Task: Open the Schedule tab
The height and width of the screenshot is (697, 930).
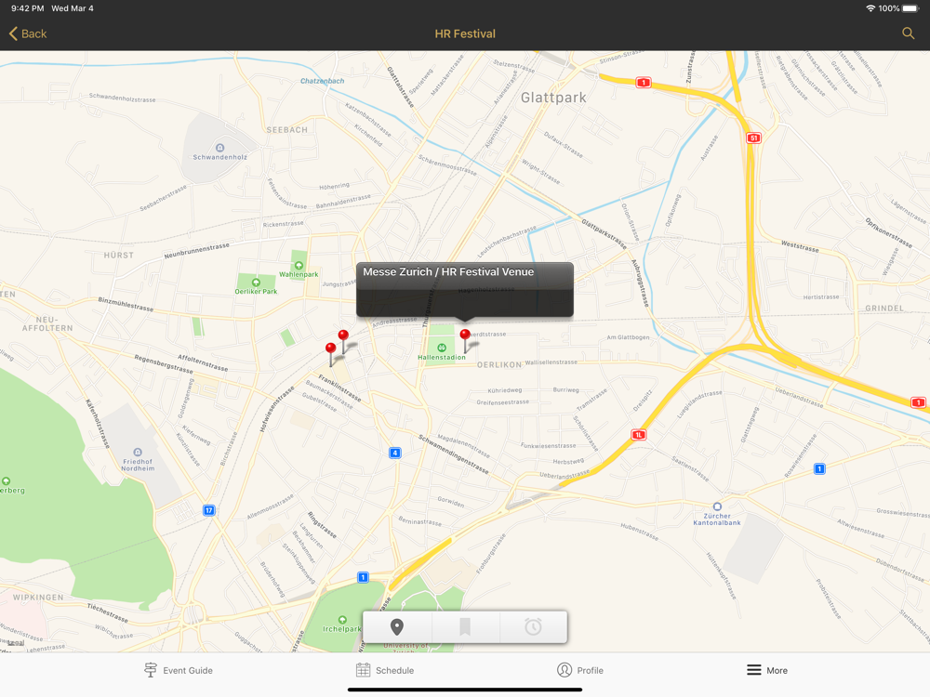Action: click(x=385, y=670)
